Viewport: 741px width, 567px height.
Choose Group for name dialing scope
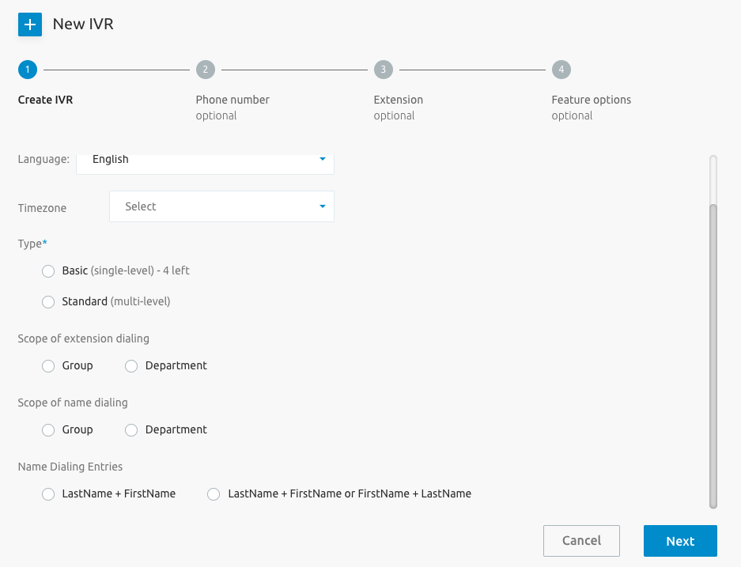[47, 429]
